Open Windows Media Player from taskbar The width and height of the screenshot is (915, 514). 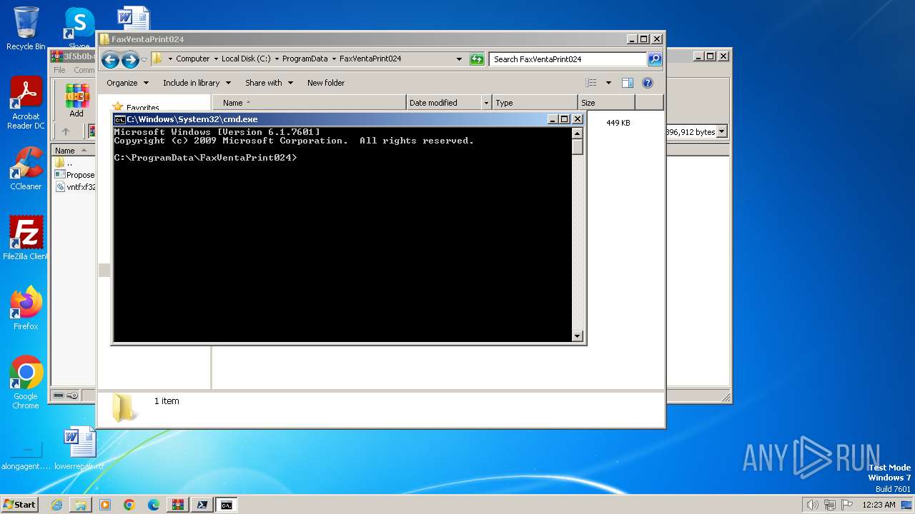pyautogui.click(x=105, y=505)
